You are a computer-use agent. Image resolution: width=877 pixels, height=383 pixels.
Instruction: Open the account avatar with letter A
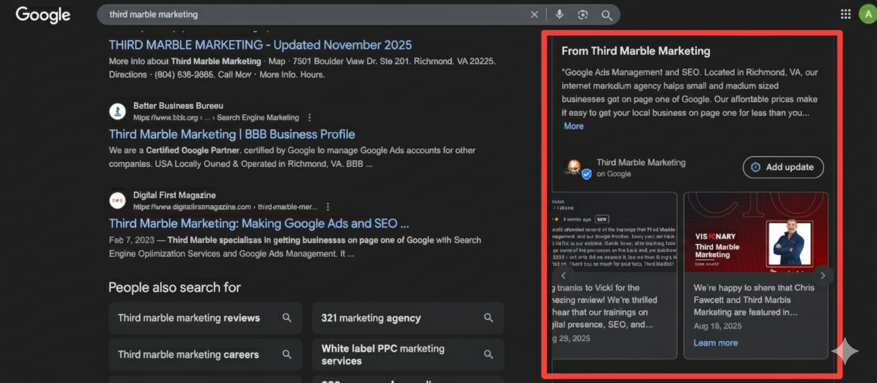[x=868, y=15]
